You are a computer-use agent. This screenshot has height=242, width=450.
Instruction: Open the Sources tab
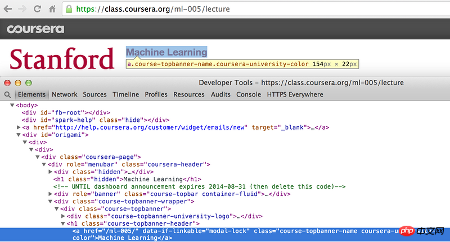point(94,94)
